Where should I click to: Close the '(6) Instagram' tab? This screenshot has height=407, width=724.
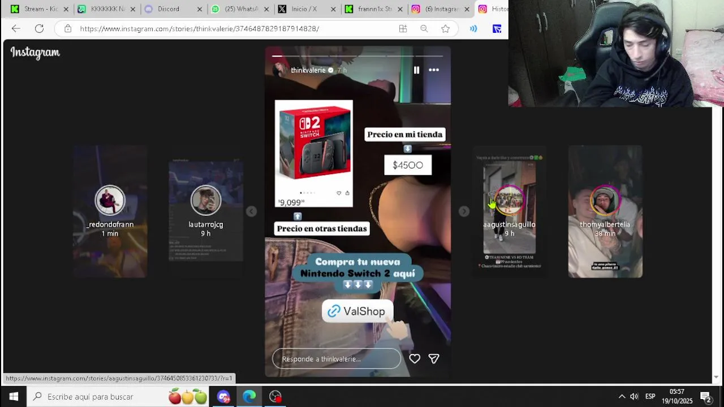(x=467, y=9)
